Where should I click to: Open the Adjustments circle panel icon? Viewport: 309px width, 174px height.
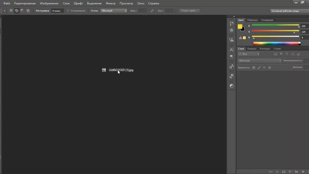point(232,86)
